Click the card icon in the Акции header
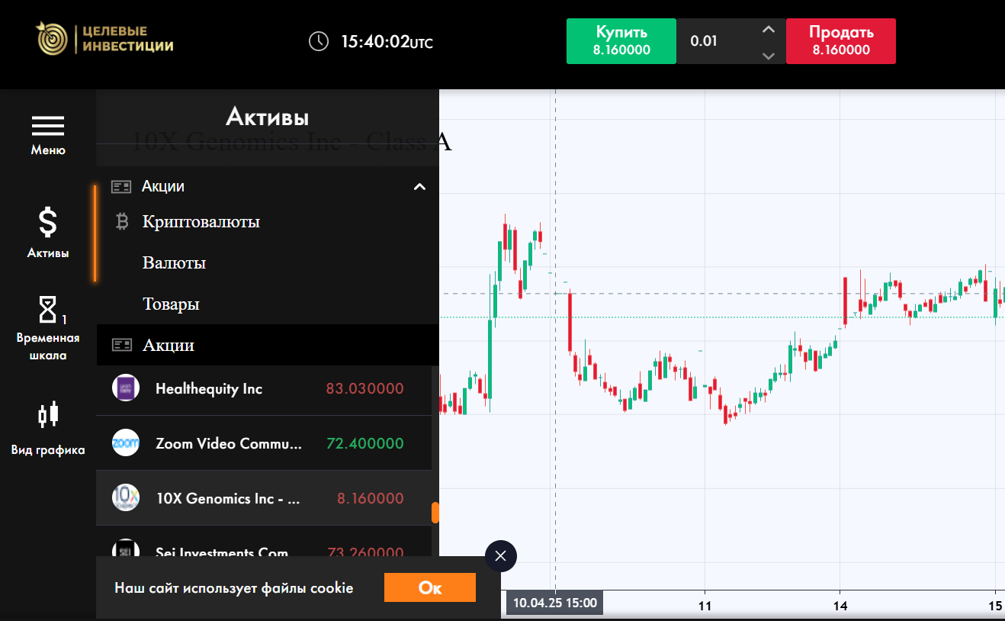The image size is (1005, 621). click(121, 186)
